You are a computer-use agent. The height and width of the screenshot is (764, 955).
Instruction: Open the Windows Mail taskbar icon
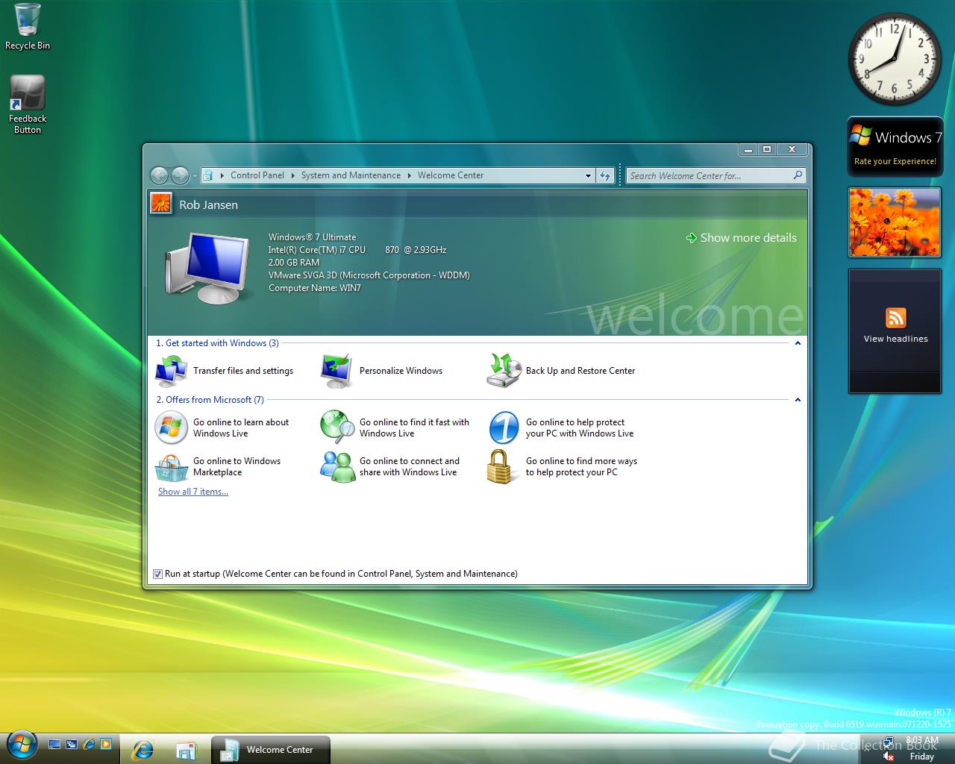tap(186, 750)
